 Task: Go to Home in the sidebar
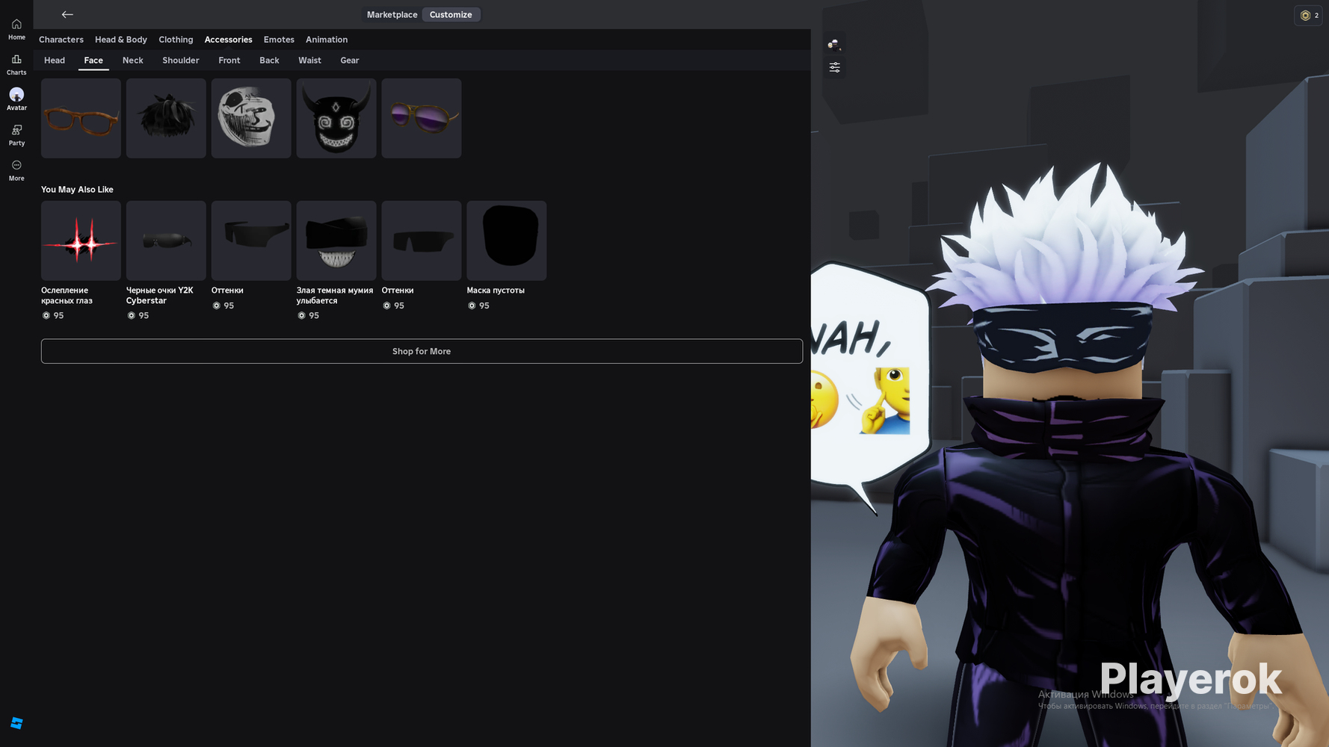click(x=16, y=29)
